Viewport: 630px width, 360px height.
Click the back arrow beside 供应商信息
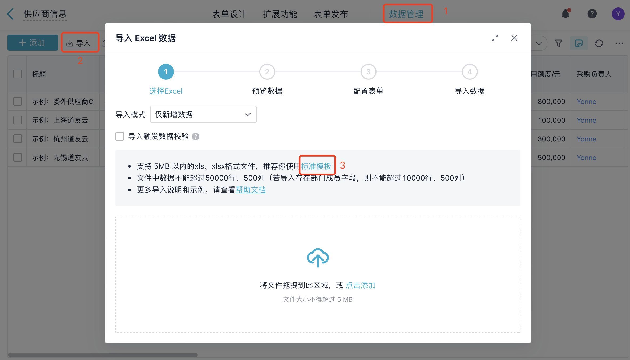pos(11,14)
